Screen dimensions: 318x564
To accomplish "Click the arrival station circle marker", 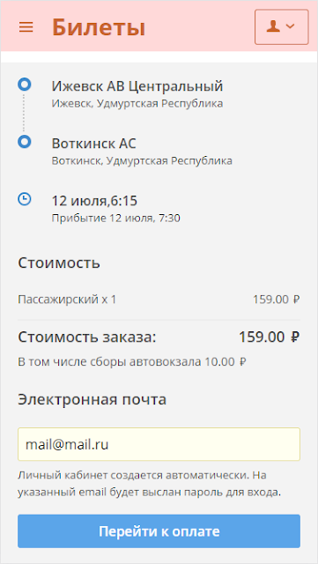I will click(25, 142).
